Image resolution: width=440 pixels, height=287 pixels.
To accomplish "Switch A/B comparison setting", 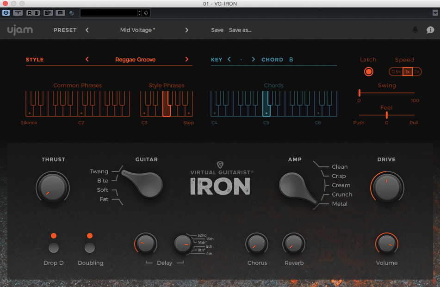I will 48,13.
